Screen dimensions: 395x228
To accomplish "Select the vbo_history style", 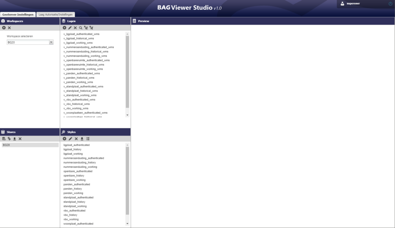I will click(70, 215).
